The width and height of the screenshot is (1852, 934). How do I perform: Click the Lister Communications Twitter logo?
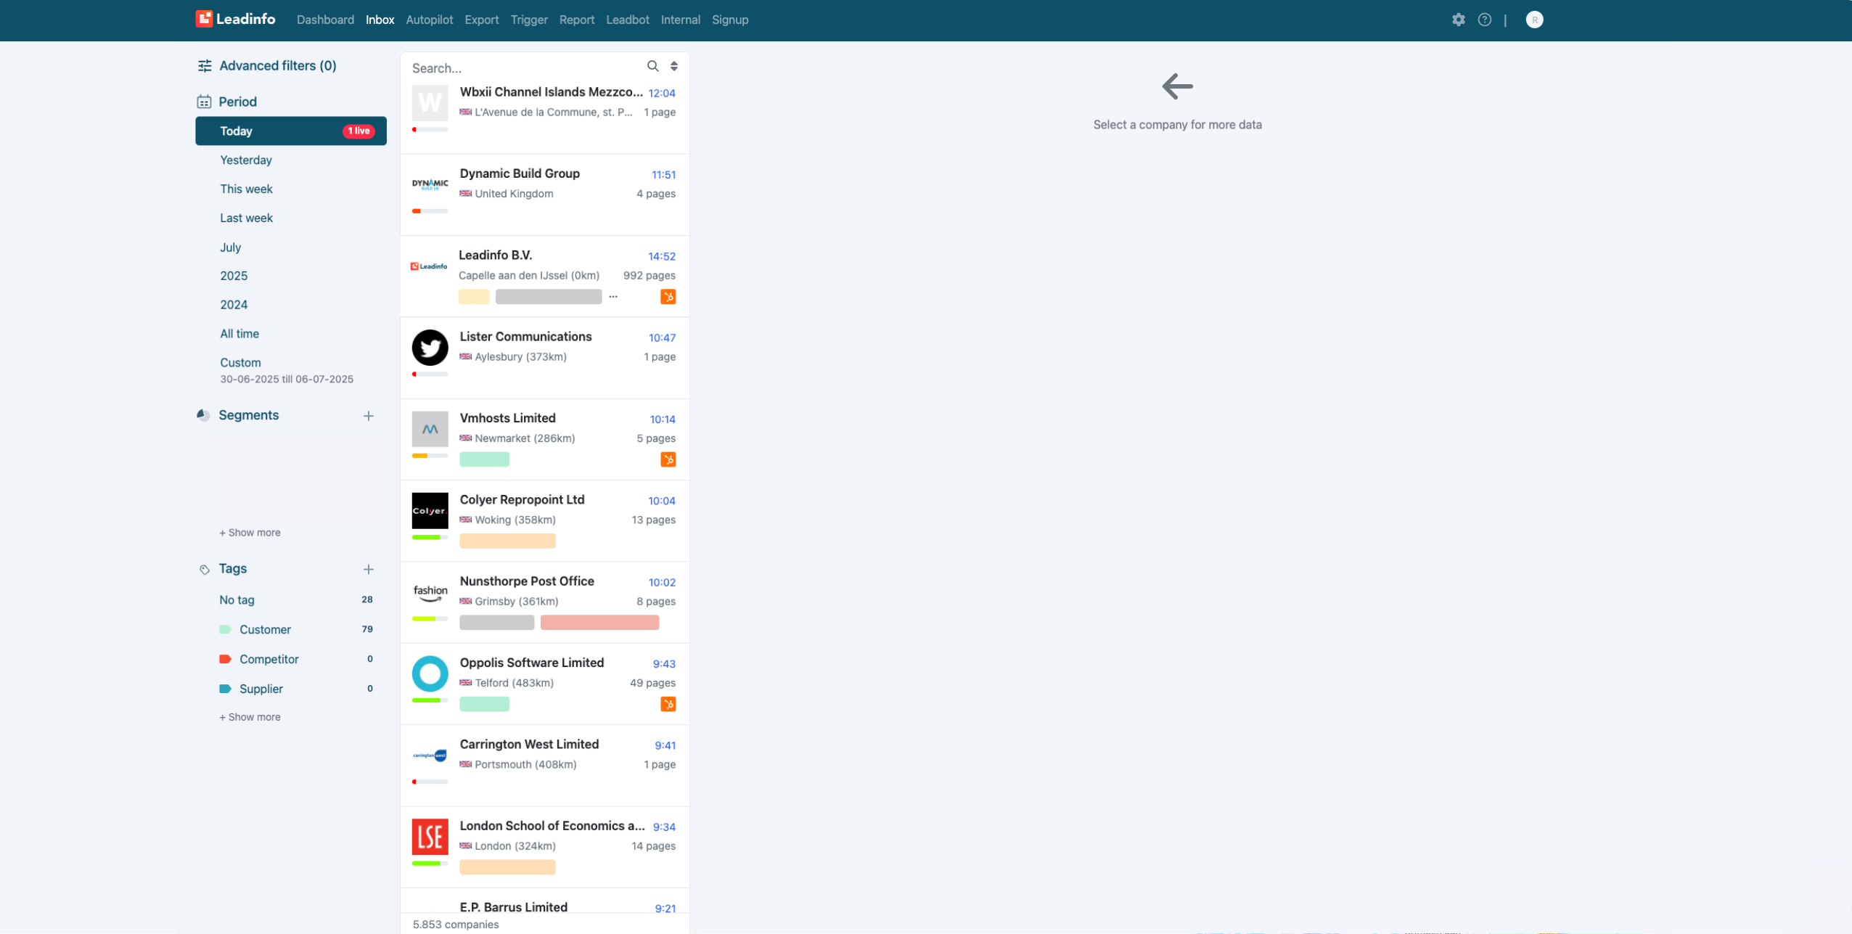coord(430,348)
